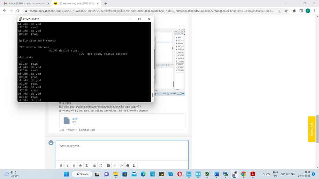The image size is (319, 179).
Task: Select this reply as Best
Action: tap(87, 130)
